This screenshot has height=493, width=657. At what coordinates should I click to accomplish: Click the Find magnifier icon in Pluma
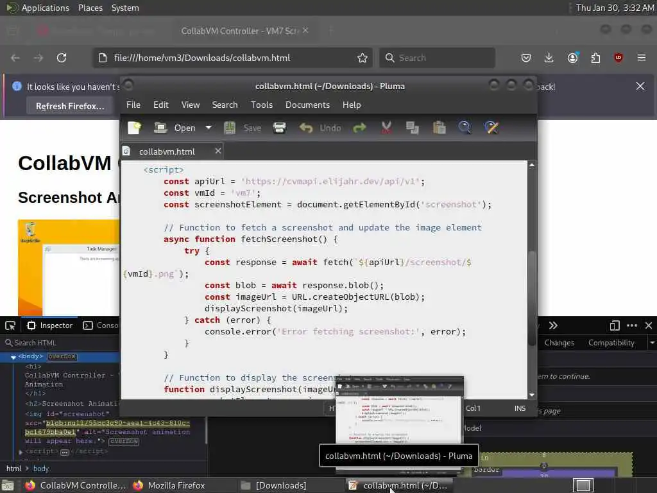point(465,128)
